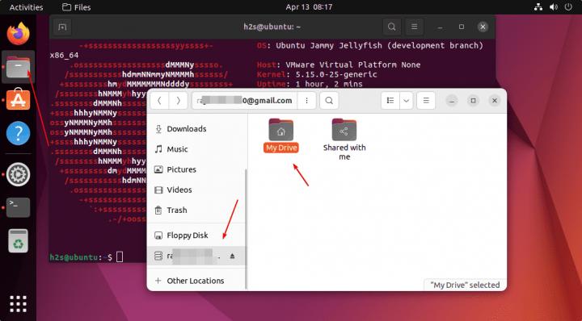Open volume icon in top bar
The width and height of the screenshot is (582, 321).
(x=554, y=7)
